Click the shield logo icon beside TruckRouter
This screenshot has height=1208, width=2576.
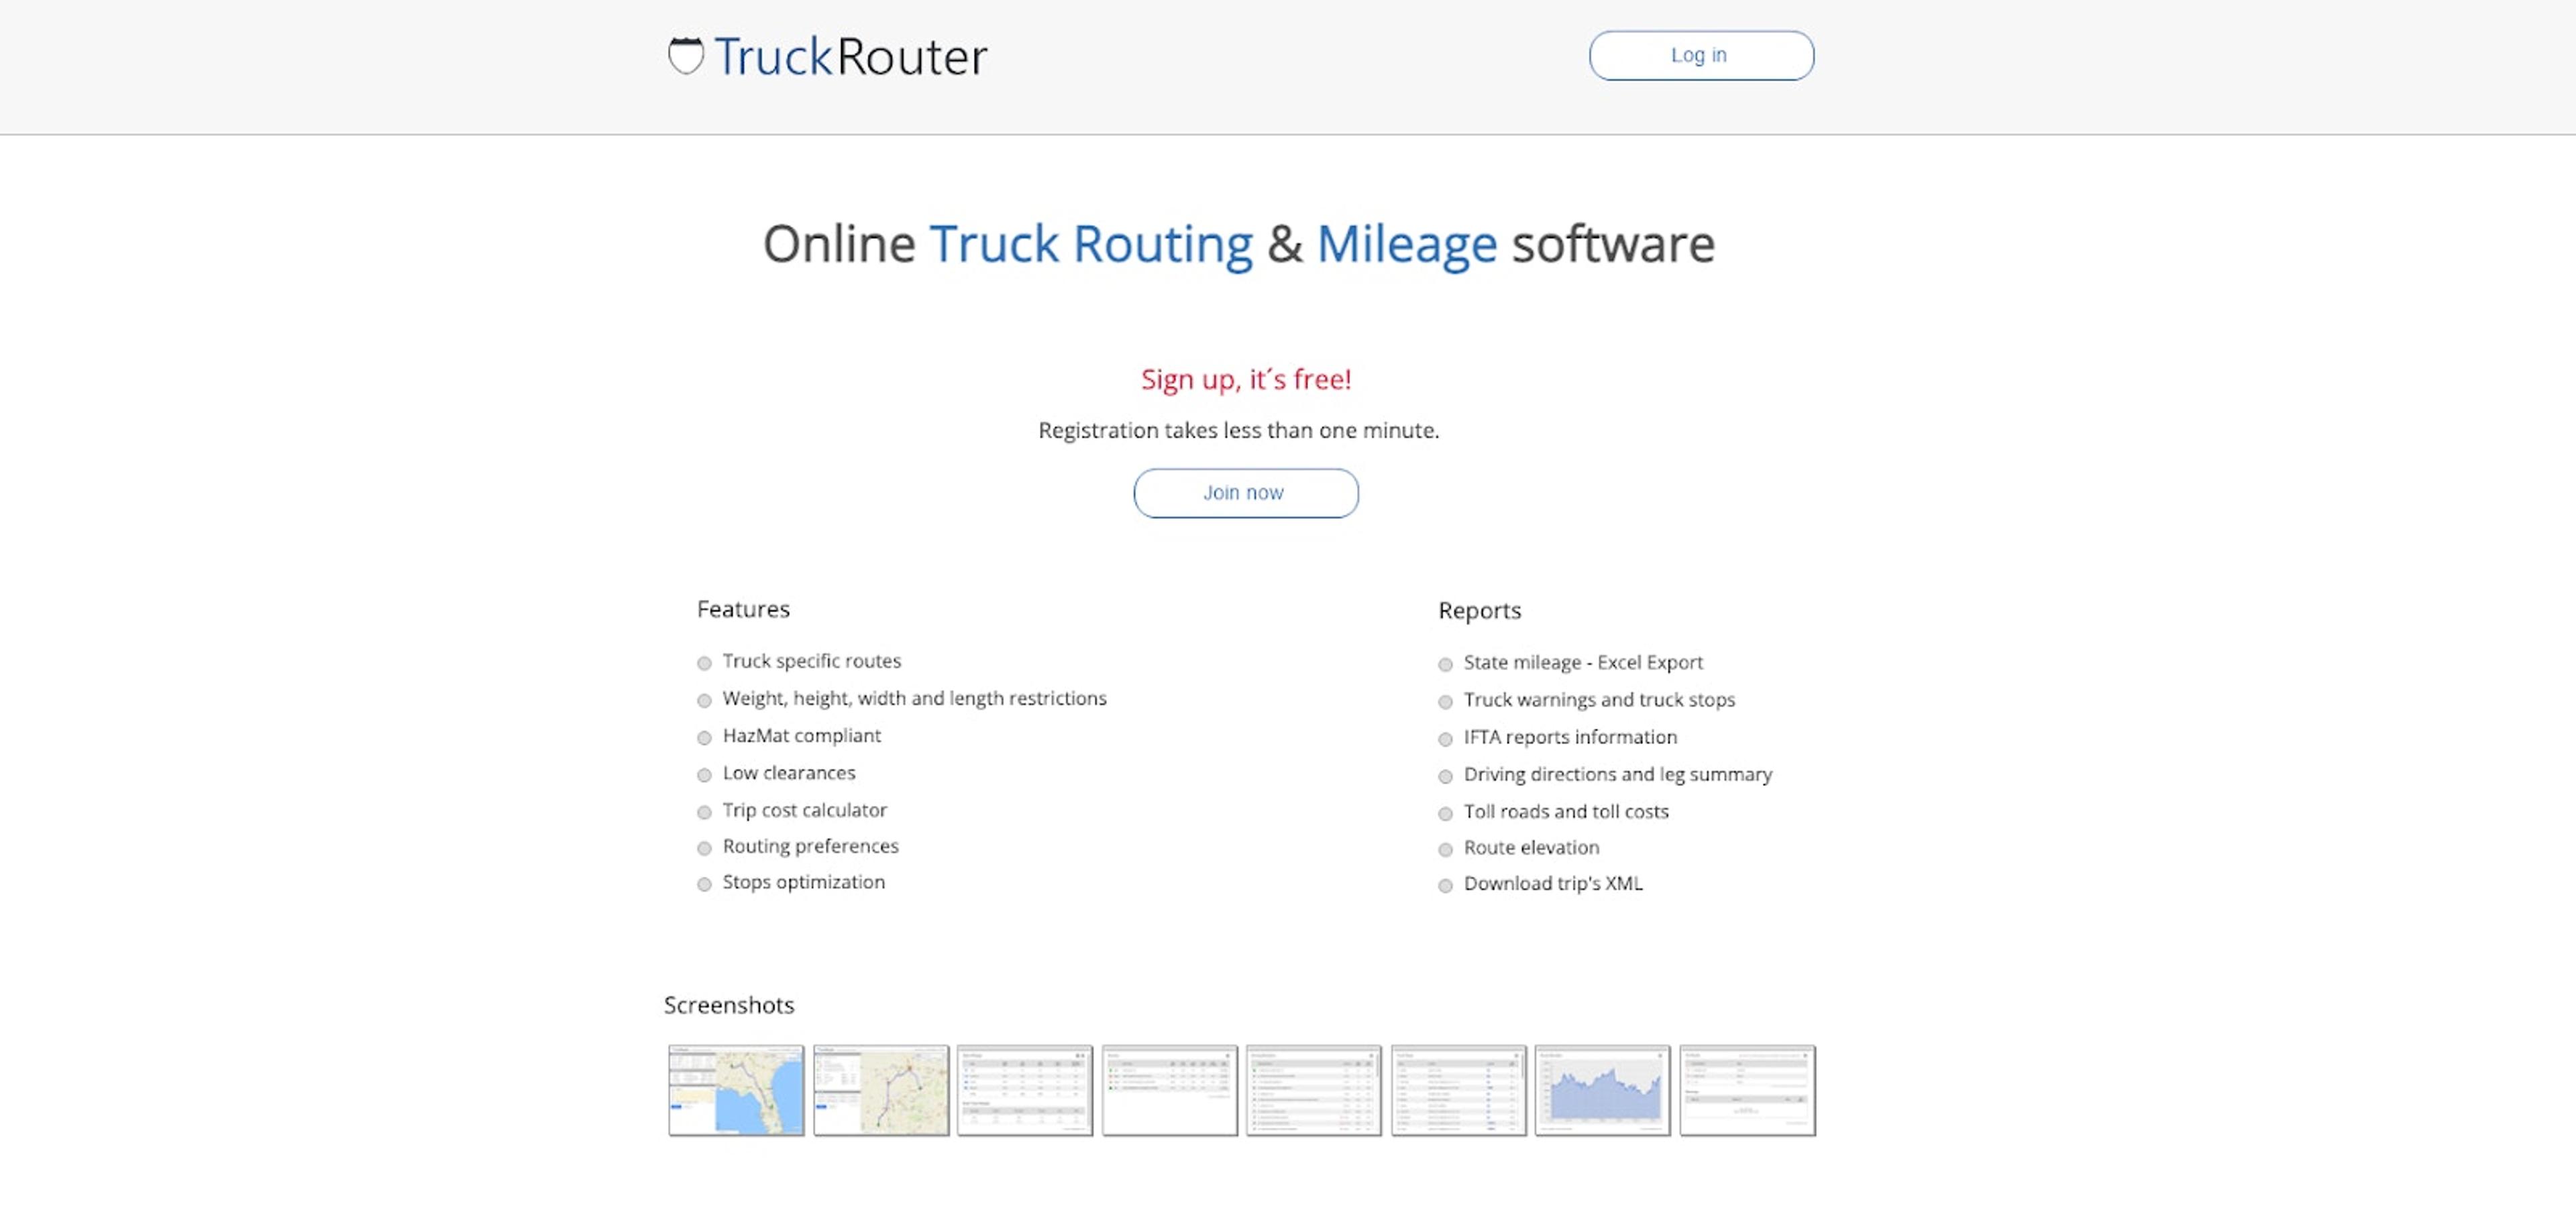pos(686,56)
